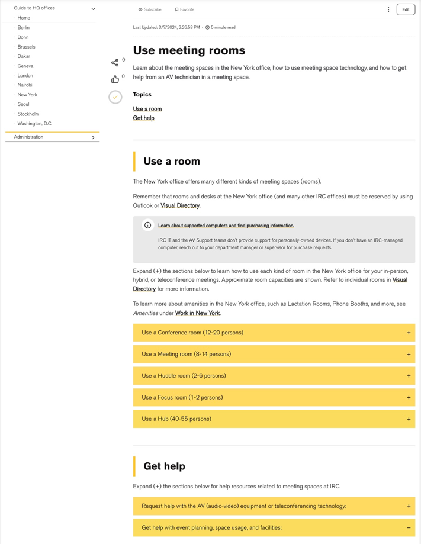Viewport: 421px width, 544px height.
Task: Share this article using the share icon
Action: pyautogui.click(x=115, y=62)
